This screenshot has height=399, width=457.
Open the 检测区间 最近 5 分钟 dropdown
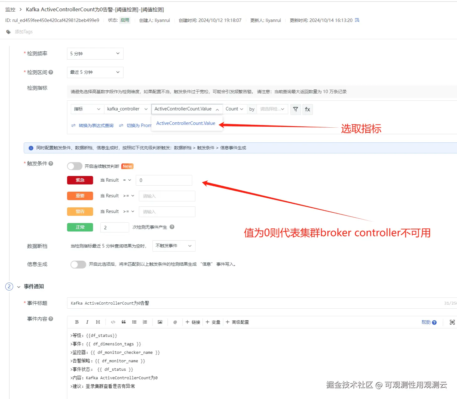click(95, 72)
